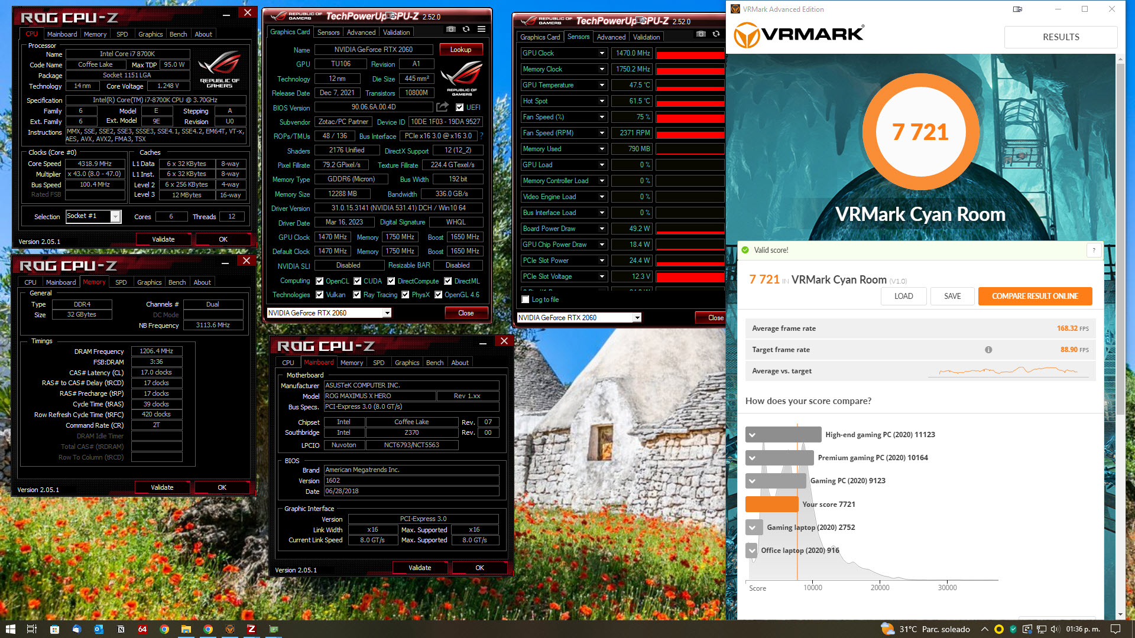Viewport: 1135px width, 638px height.
Task: Click the volume icon in system tray
Action: pyautogui.click(x=1055, y=629)
